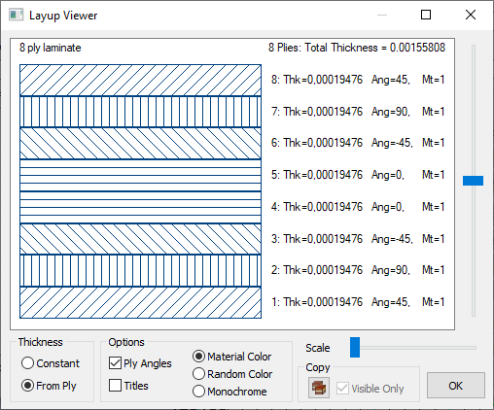Choose Monochrome color option
The height and width of the screenshot is (410, 494).
click(229, 392)
